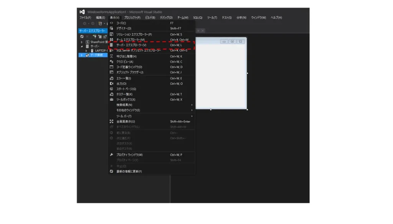Image resolution: width=393 pixels, height=224 pixels.
Task: Click the toolbox icon beside ツールボックス
Action: (x=111, y=100)
